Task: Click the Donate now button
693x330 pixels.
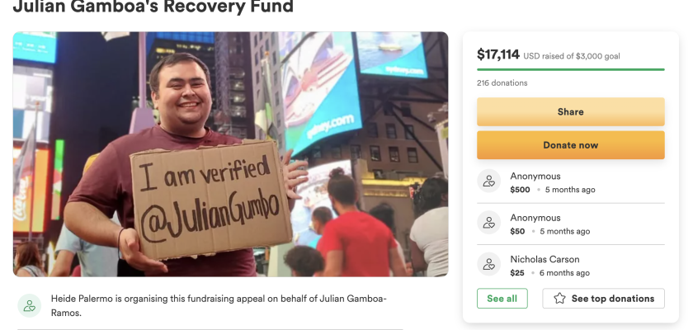Action: (571, 145)
